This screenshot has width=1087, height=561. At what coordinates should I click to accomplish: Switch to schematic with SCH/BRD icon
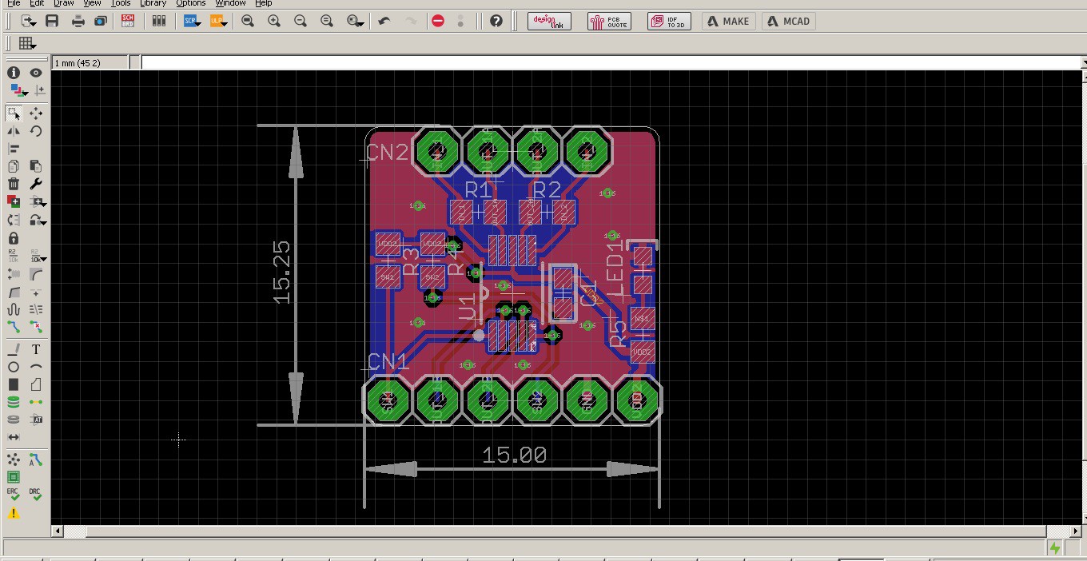pyautogui.click(x=128, y=22)
